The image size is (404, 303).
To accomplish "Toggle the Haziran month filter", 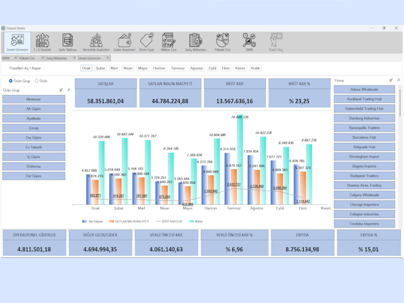I will pyautogui.click(x=159, y=68).
